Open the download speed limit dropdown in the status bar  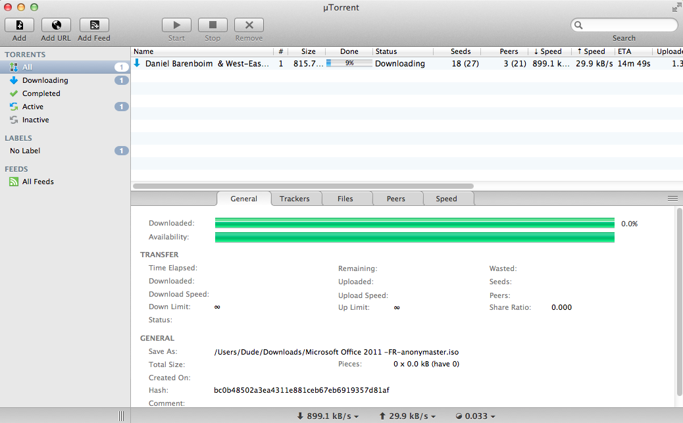[x=328, y=416]
